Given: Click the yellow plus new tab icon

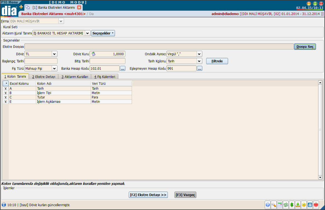Looking at the screenshot, I should tap(21, 7).
